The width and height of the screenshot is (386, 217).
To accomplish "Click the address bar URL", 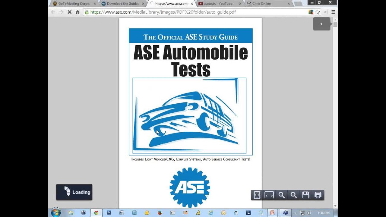I will coord(163,12).
